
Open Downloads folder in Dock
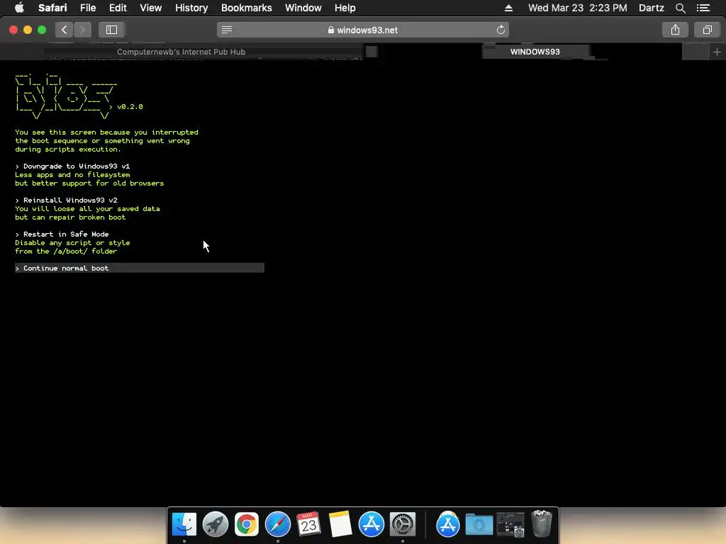[x=479, y=525]
